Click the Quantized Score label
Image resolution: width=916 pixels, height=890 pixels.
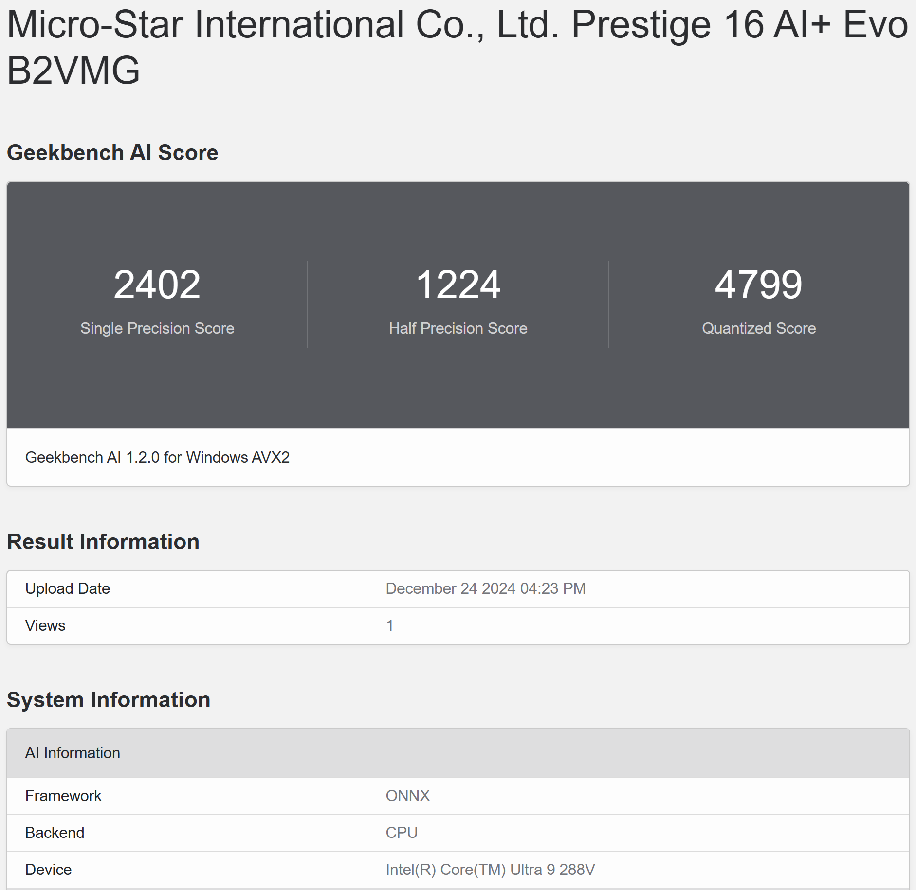click(759, 328)
